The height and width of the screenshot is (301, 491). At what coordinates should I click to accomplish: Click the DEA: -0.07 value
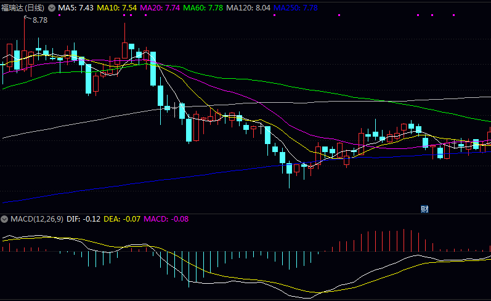[x=122, y=219]
